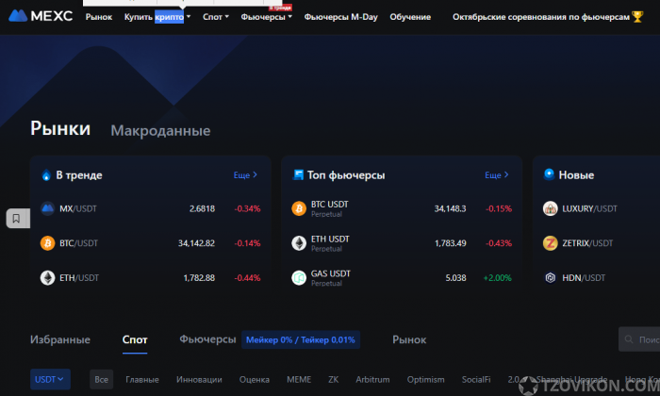Click the MEXC logo

41,16
